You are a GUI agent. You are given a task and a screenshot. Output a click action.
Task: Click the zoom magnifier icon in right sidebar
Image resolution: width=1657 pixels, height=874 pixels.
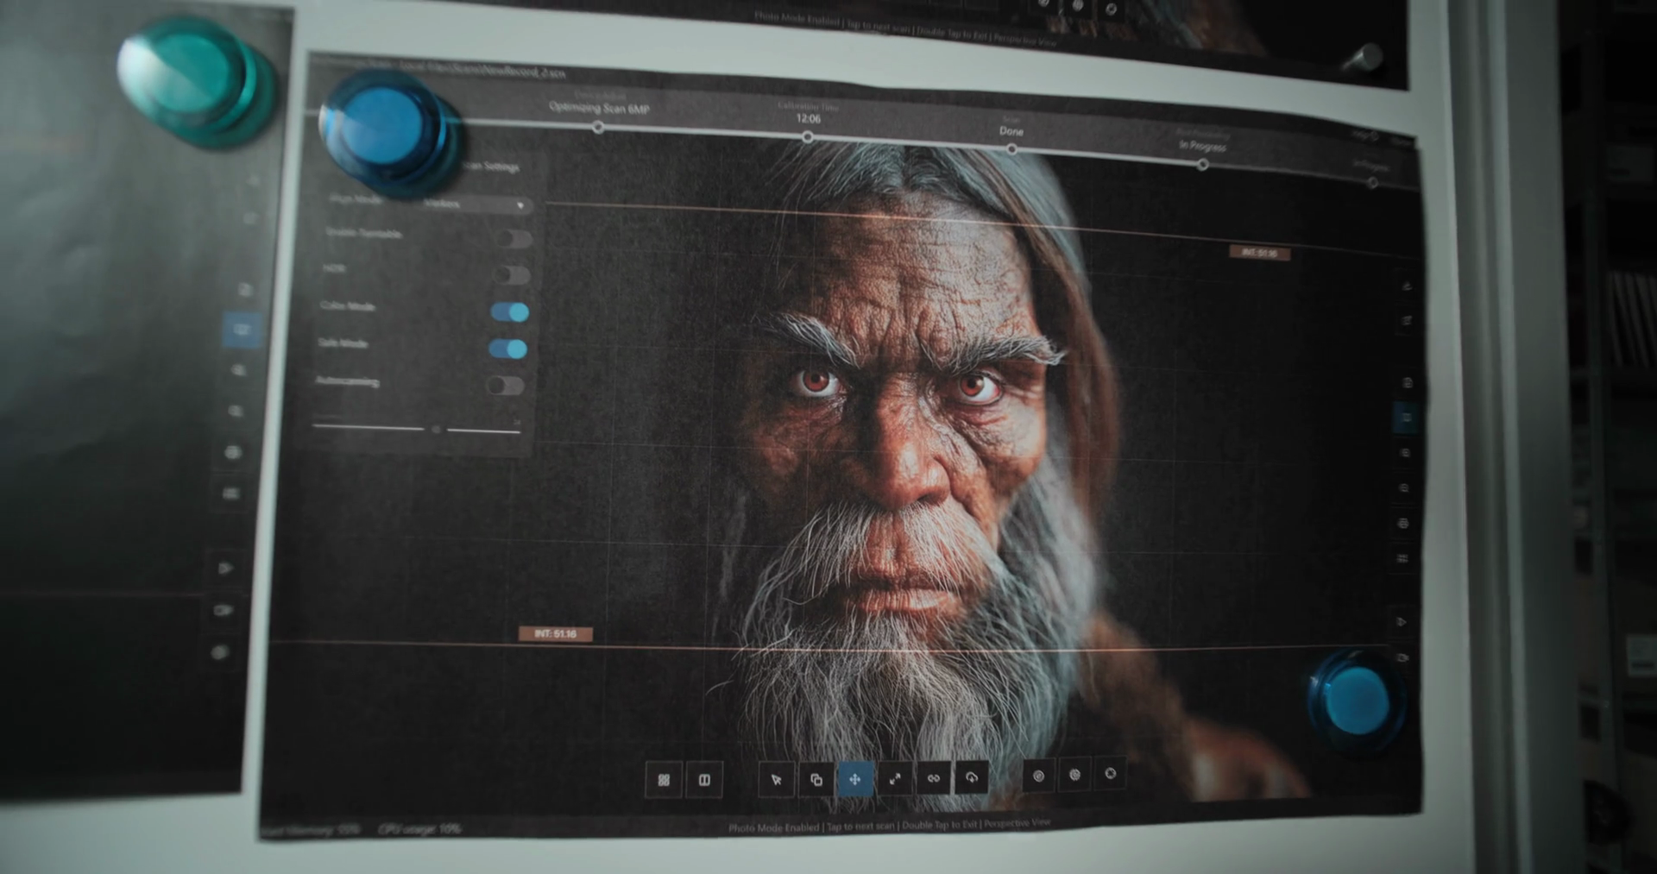pos(1405,488)
